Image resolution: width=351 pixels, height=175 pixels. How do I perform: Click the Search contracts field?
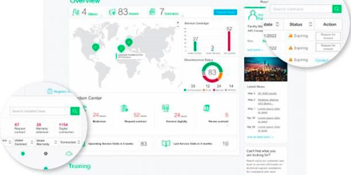(301, 9)
